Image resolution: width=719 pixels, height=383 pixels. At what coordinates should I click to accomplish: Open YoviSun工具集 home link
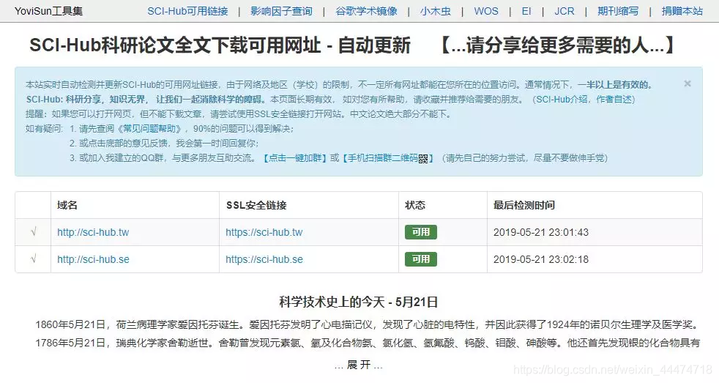pyautogui.click(x=48, y=11)
